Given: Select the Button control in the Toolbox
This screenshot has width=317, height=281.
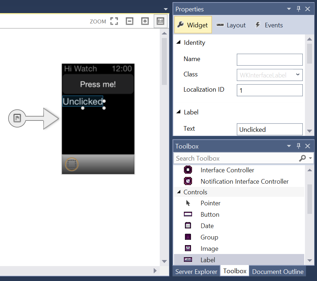Looking at the screenshot, I should tap(210, 214).
